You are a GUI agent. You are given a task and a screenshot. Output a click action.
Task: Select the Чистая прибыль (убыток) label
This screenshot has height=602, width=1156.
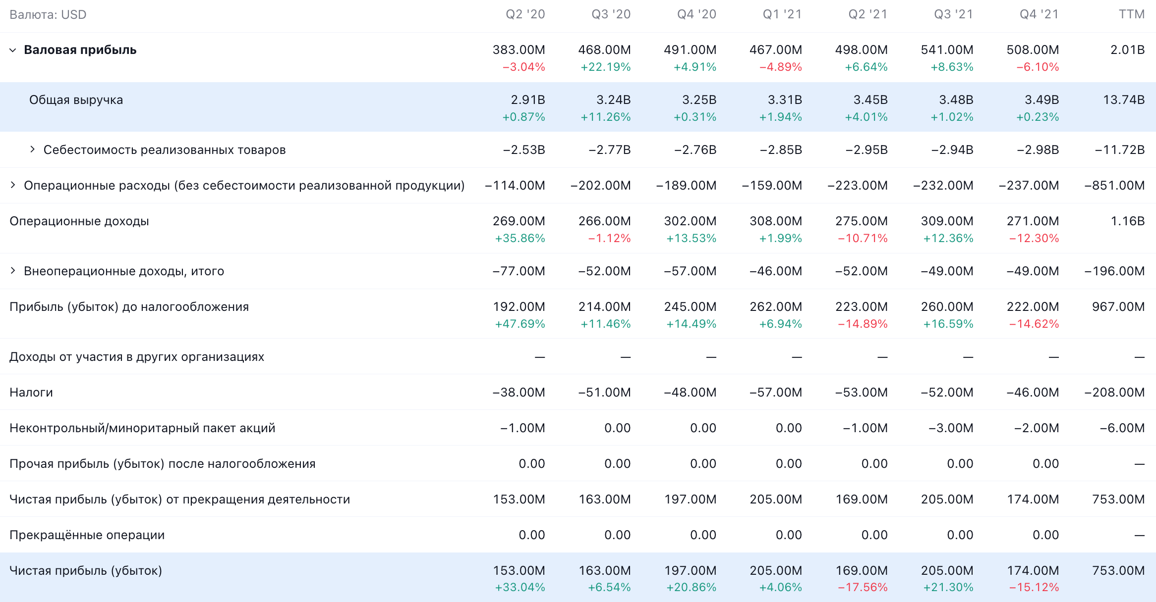tap(86, 571)
